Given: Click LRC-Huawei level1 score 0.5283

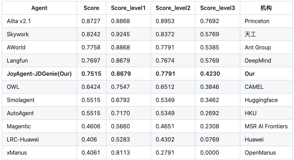Looking at the screenshot, I should (x=120, y=139).
